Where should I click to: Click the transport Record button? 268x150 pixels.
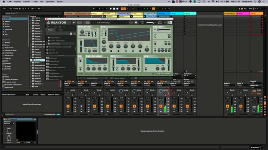coord(117,9)
